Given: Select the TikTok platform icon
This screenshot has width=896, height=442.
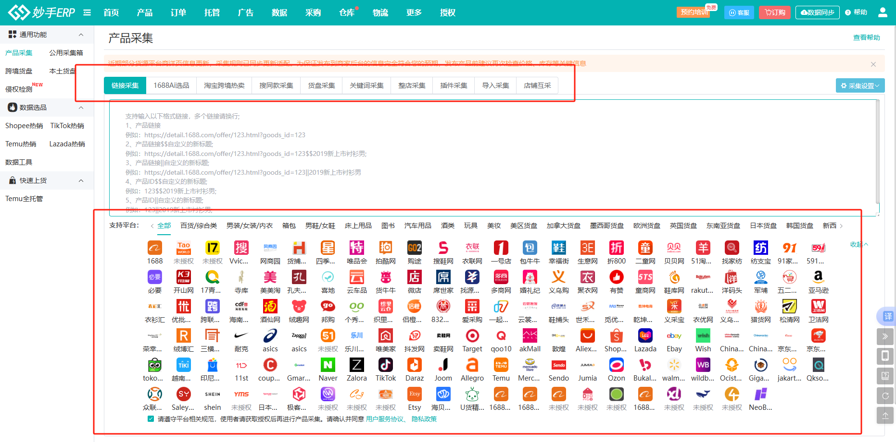Looking at the screenshot, I should [385, 365].
